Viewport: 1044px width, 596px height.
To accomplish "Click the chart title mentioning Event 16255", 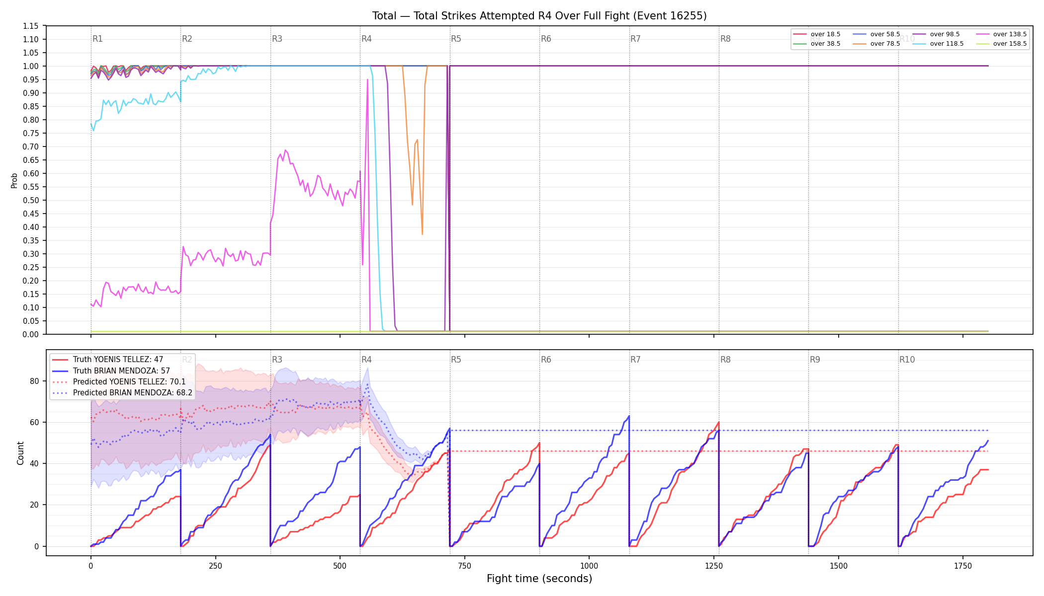I will pos(539,16).
